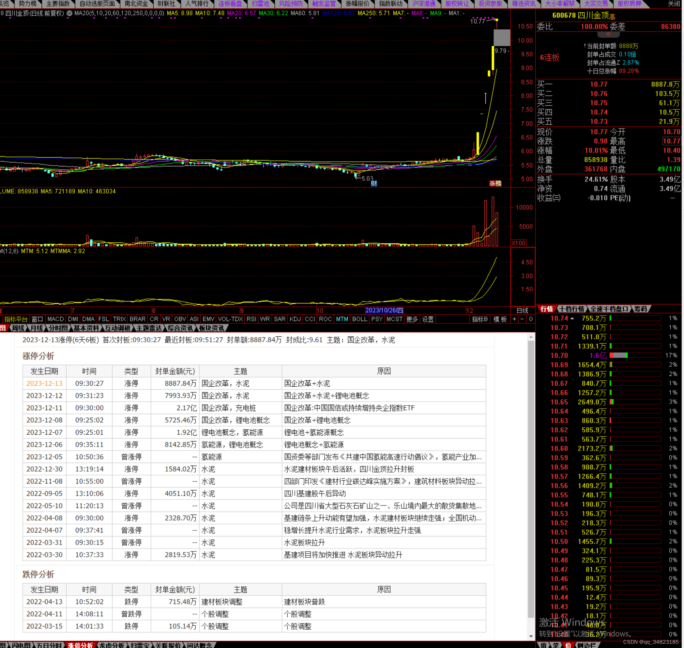This screenshot has width=684, height=648.
Task: Click the 财 marker on the K-line
Action: pos(373,183)
